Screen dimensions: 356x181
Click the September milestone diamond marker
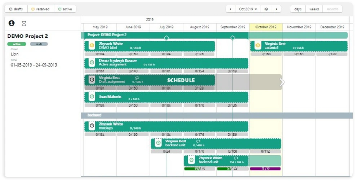(x=233, y=38)
